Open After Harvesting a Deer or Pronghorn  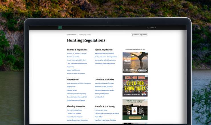pyautogui.click(x=79, y=83)
